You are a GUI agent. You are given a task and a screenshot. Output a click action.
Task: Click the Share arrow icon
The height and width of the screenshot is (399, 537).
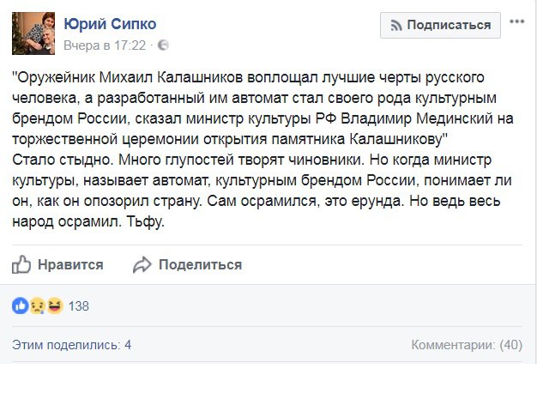coord(142,265)
